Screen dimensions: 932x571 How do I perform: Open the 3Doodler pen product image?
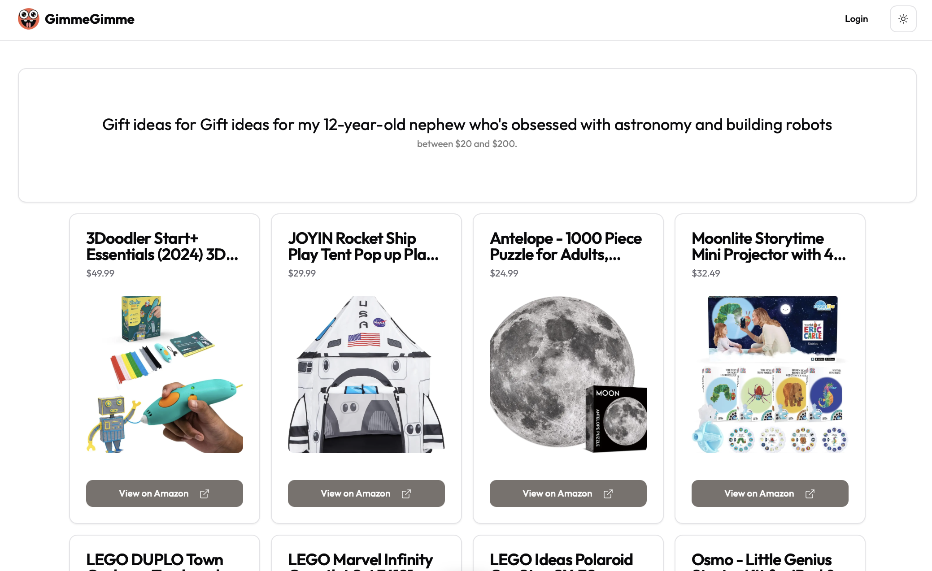point(165,375)
